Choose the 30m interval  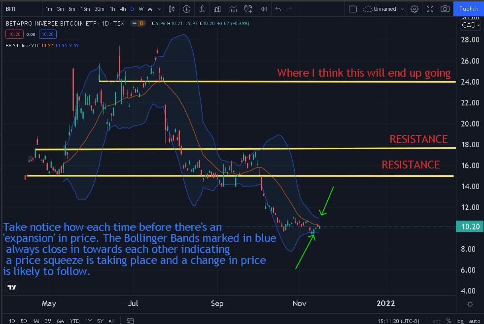pos(99,9)
